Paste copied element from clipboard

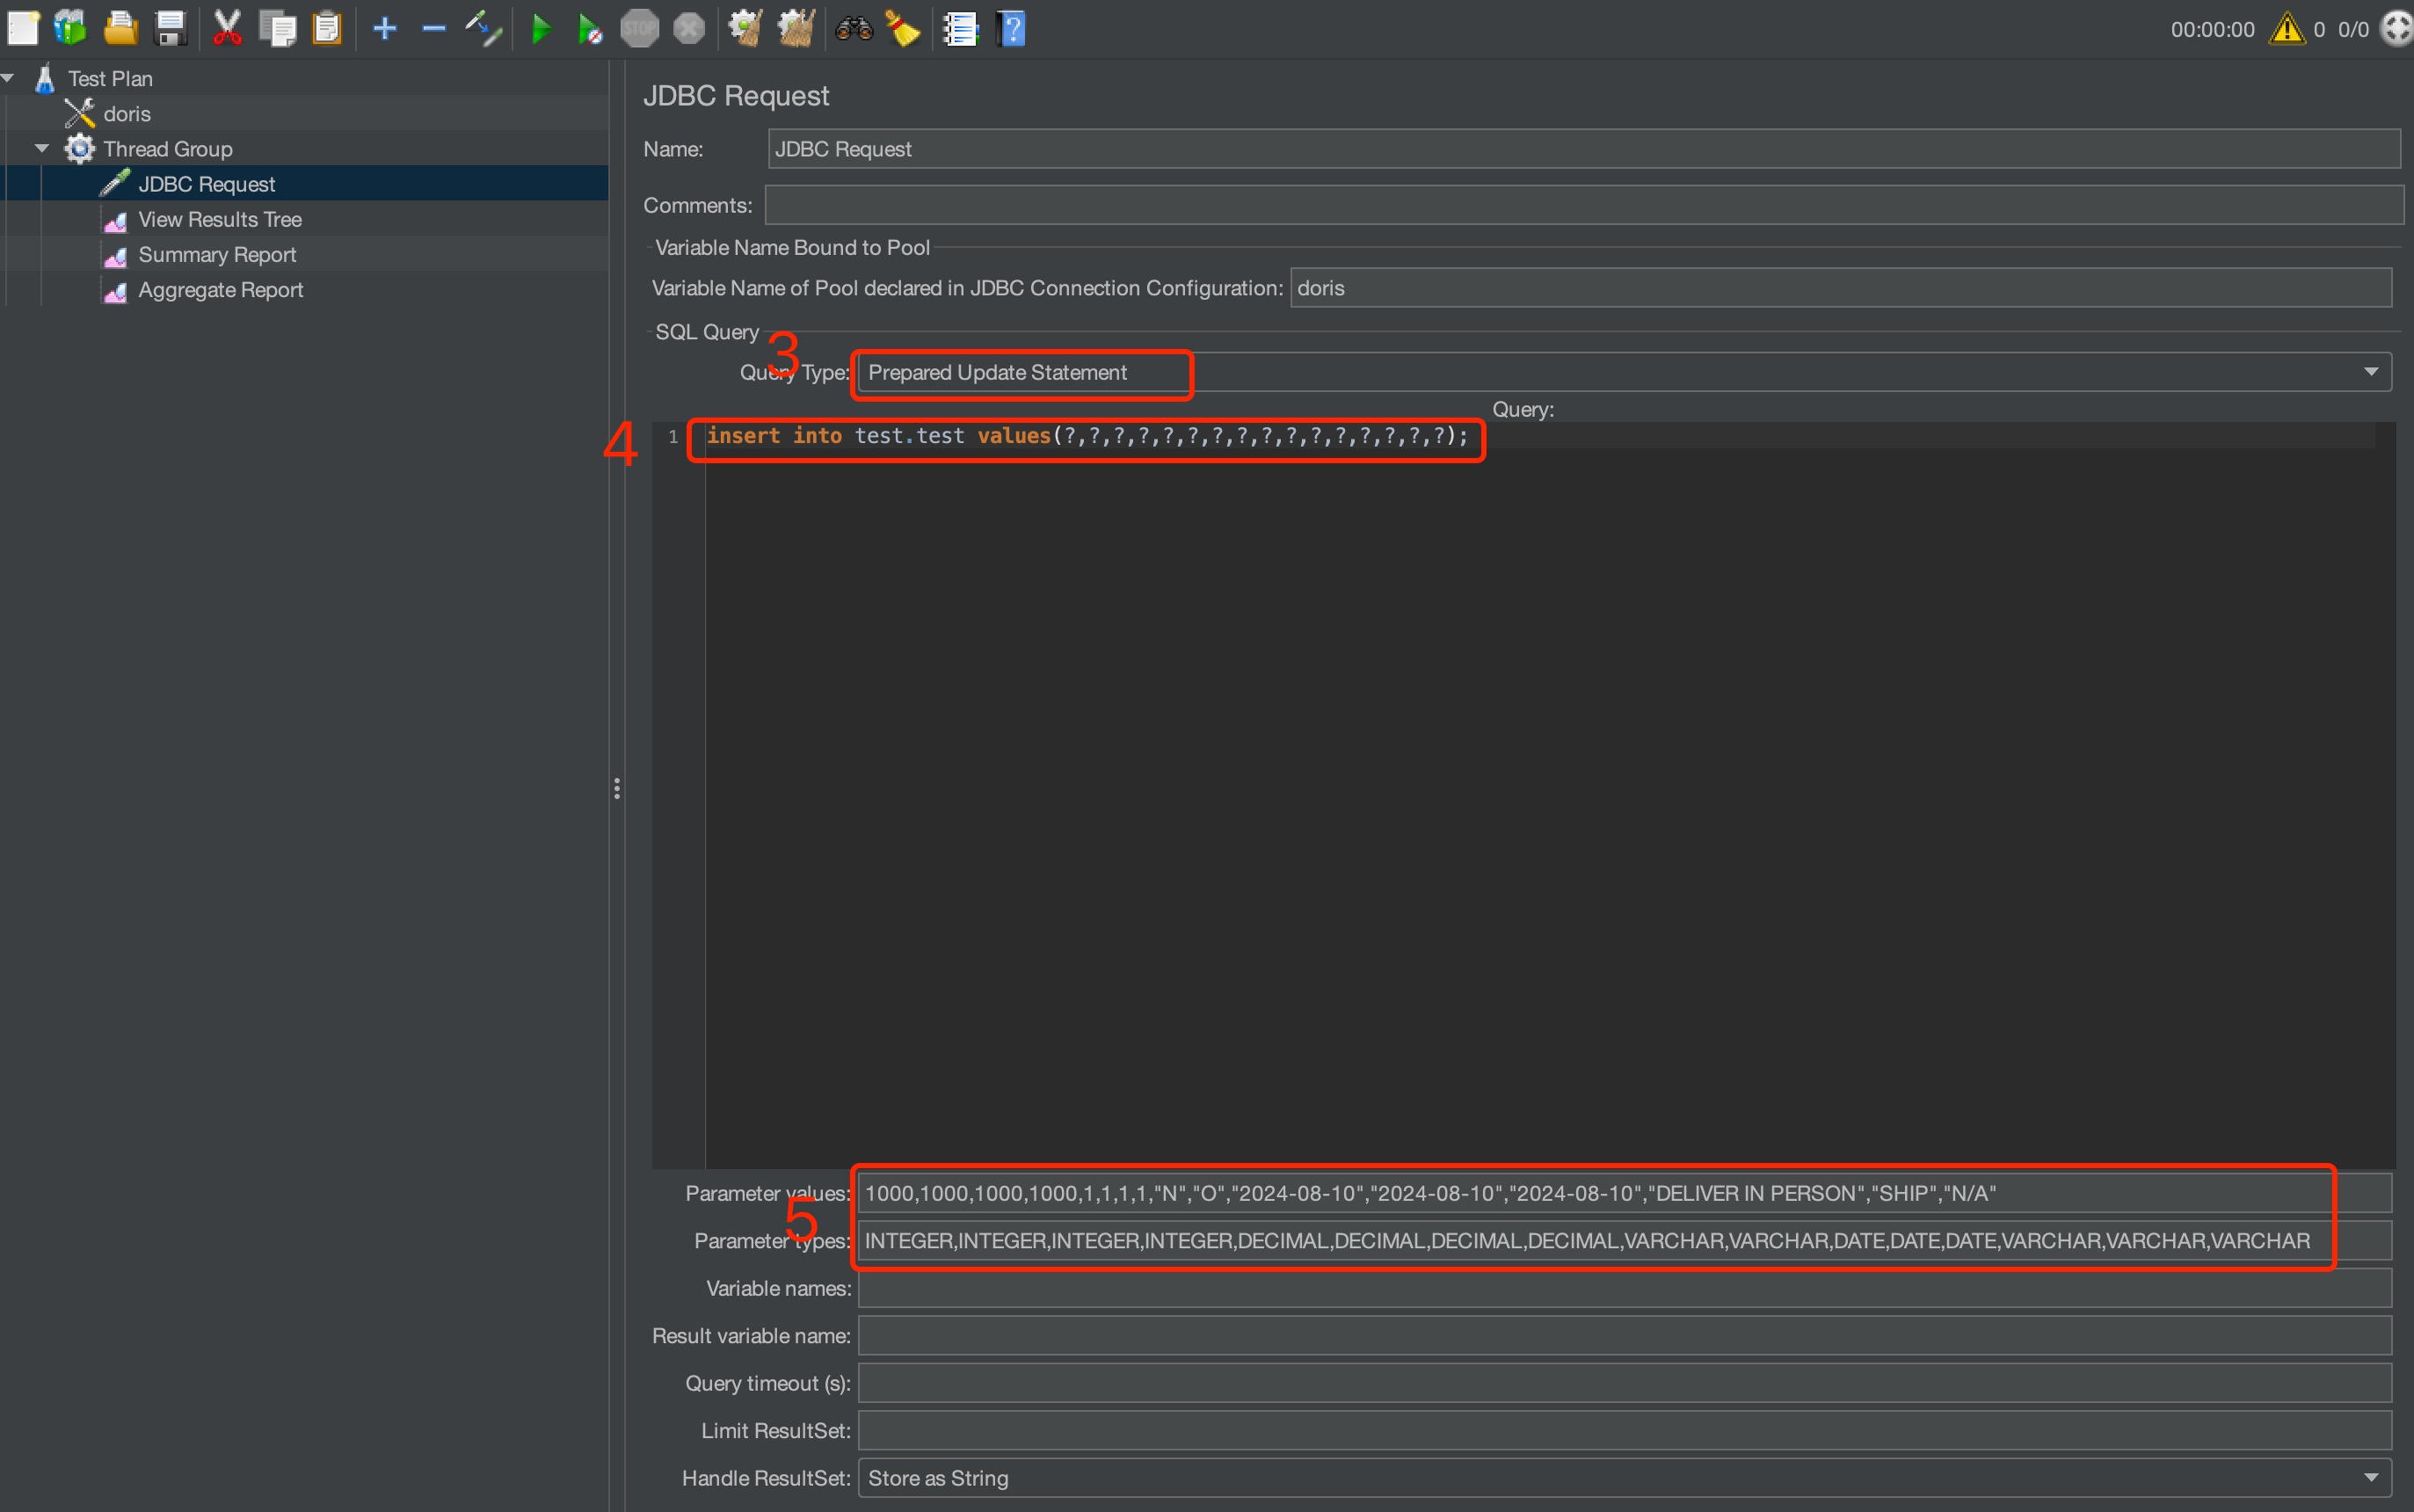click(x=327, y=27)
